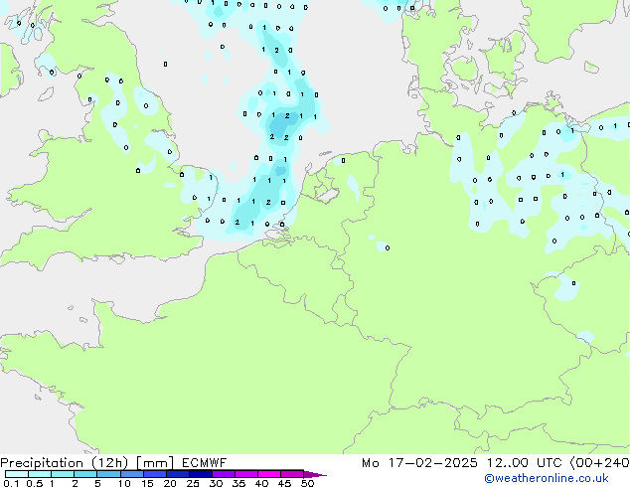Click the "[mm]" unit label

tap(155, 463)
